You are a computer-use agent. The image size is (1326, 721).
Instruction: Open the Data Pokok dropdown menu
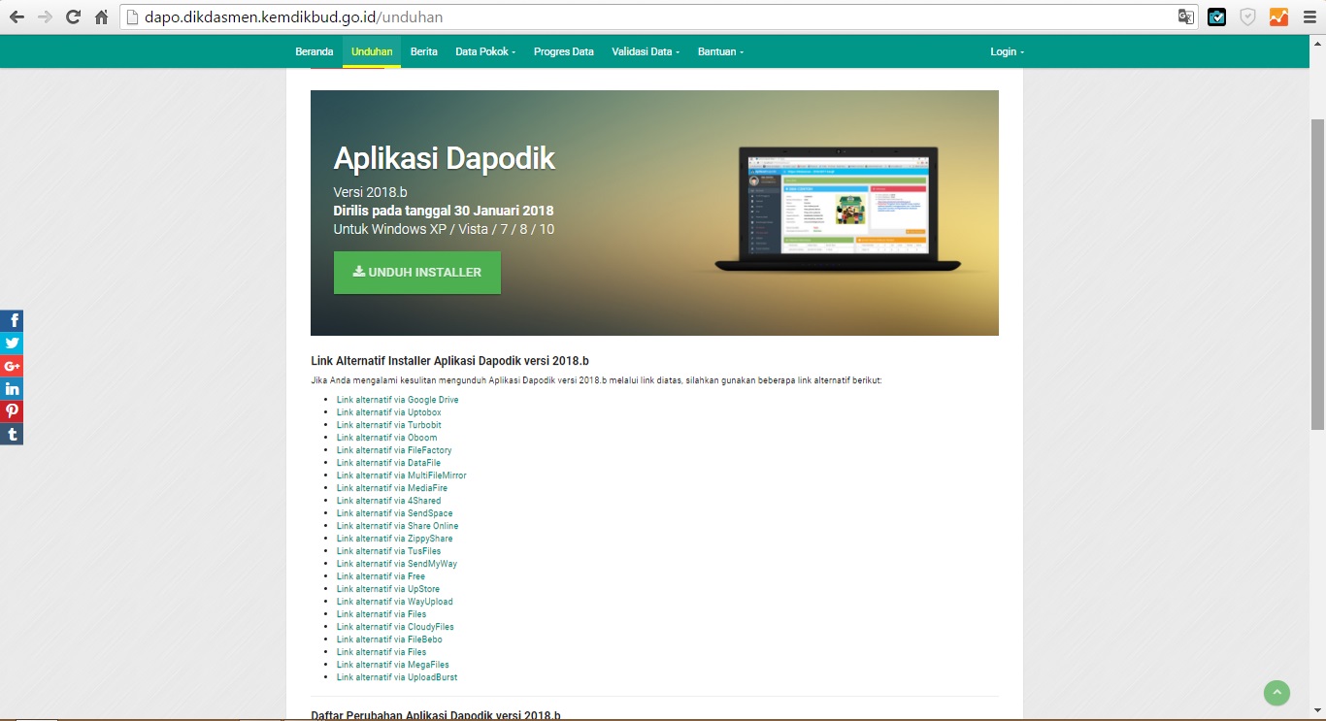coord(484,51)
